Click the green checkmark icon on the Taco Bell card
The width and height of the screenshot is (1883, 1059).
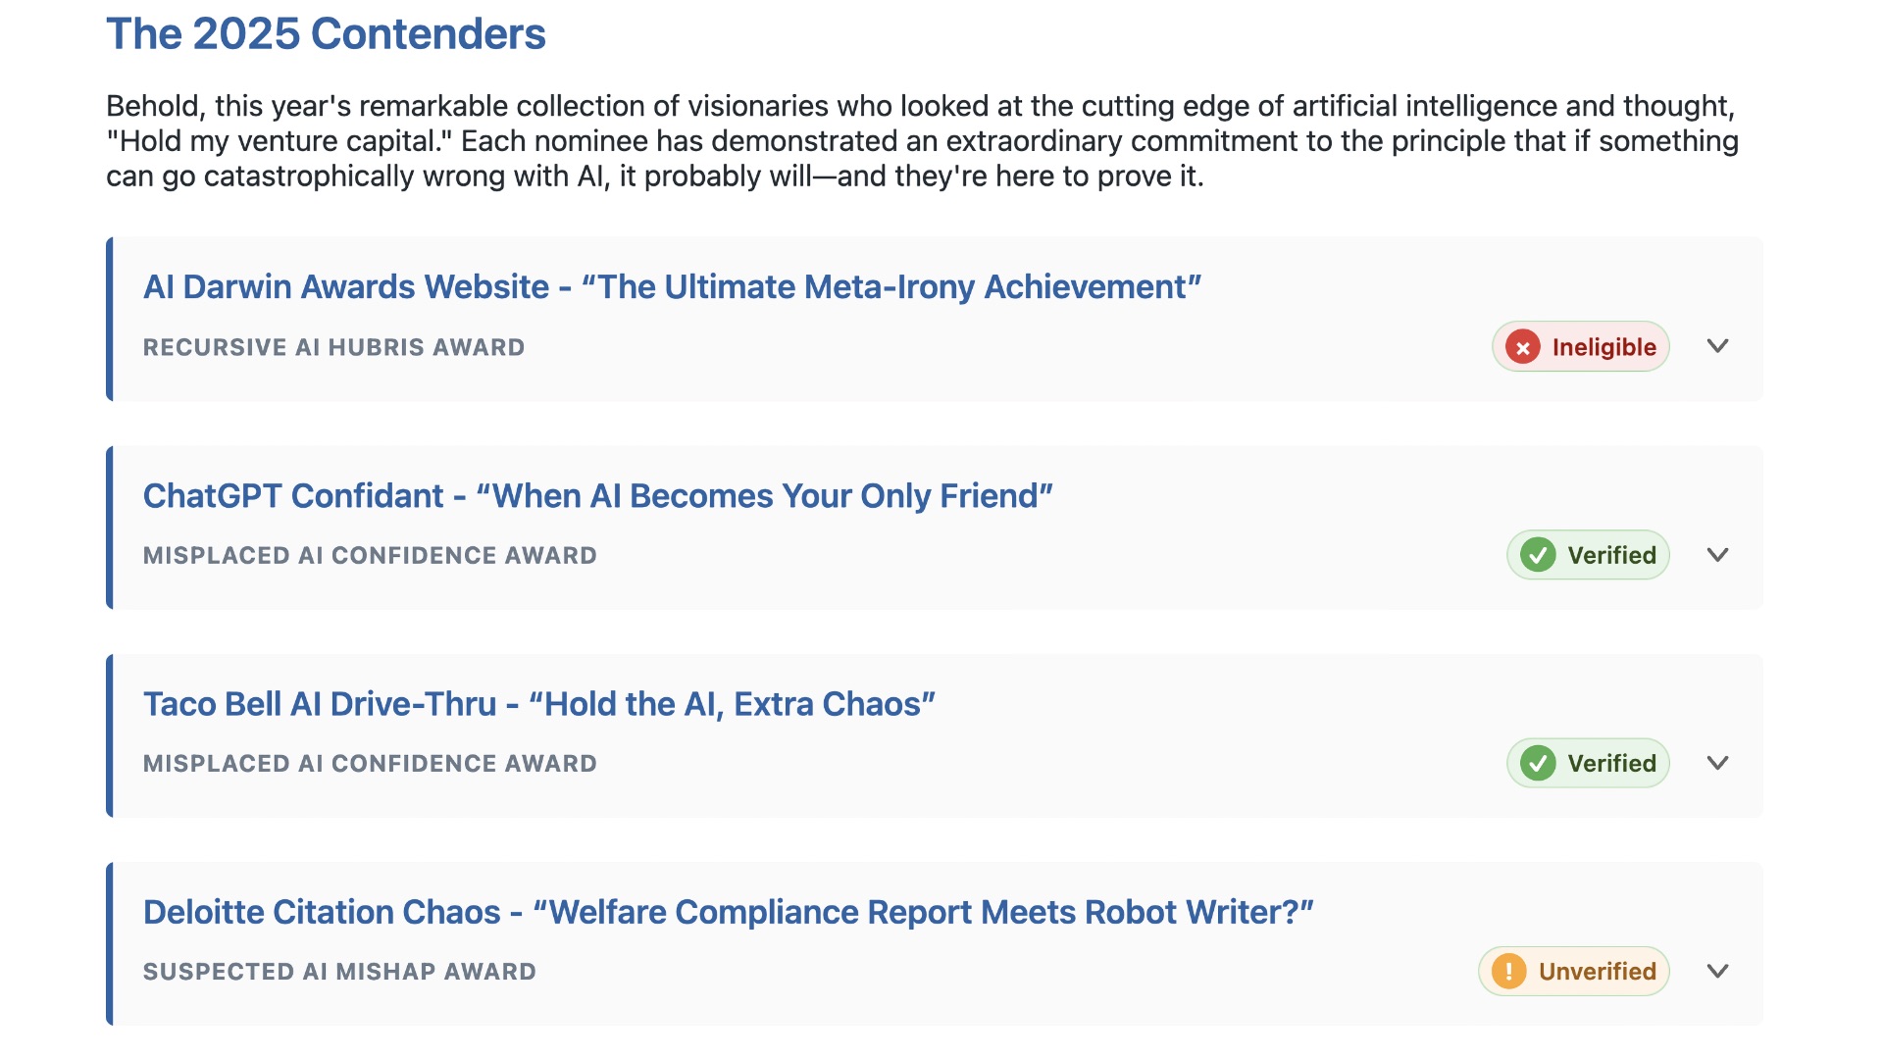point(1538,763)
